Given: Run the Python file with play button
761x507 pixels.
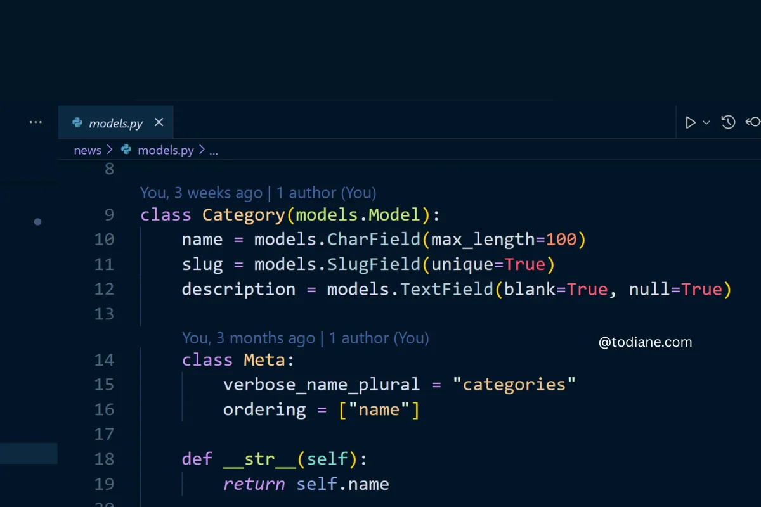Looking at the screenshot, I should pyautogui.click(x=691, y=122).
